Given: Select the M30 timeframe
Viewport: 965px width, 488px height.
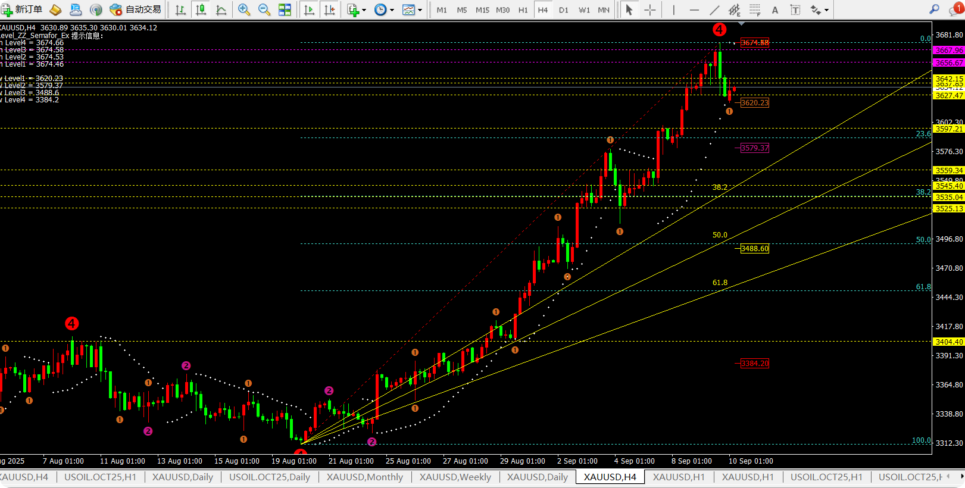Looking at the screenshot, I should (x=503, y=10).
